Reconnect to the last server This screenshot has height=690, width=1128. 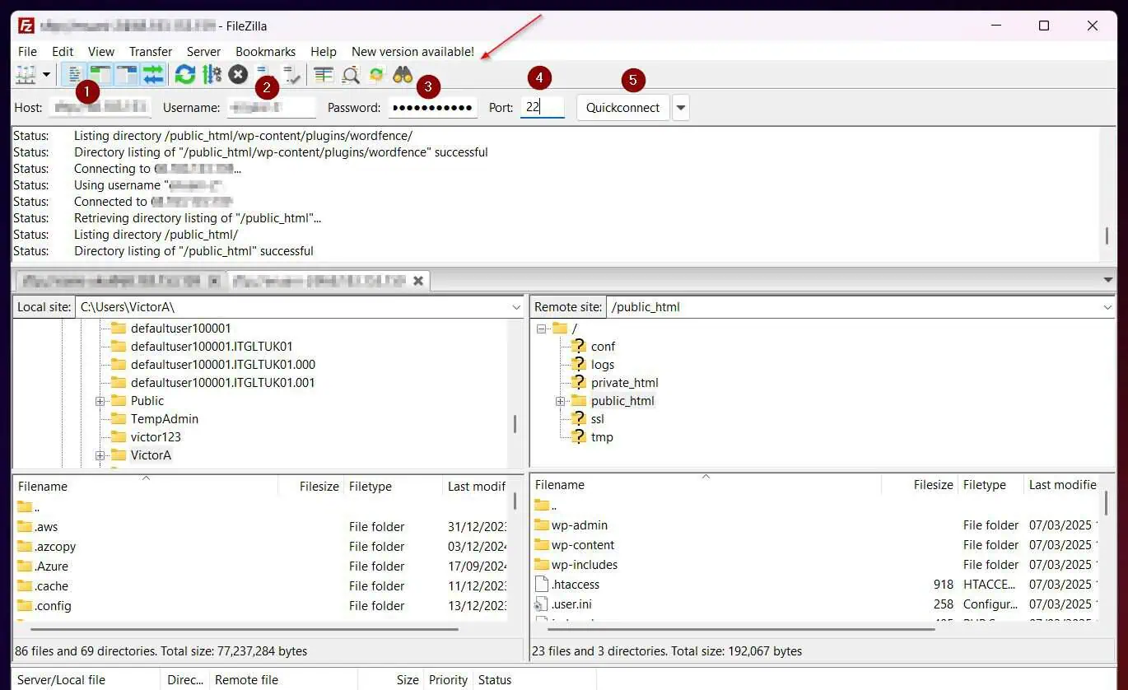[x=291, y=75]
